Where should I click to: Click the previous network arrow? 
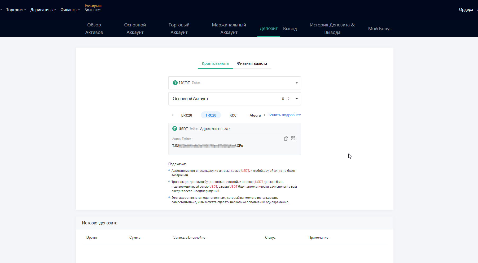pyautogui.click(x=173, y=115)
